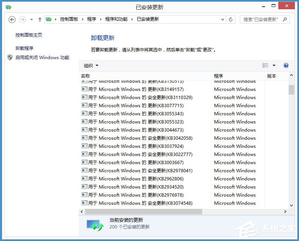Sort updates by clicking the 名称 column header
299x241 pixels.
coord(86,76)
